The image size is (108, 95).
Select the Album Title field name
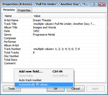coord(11,27)
